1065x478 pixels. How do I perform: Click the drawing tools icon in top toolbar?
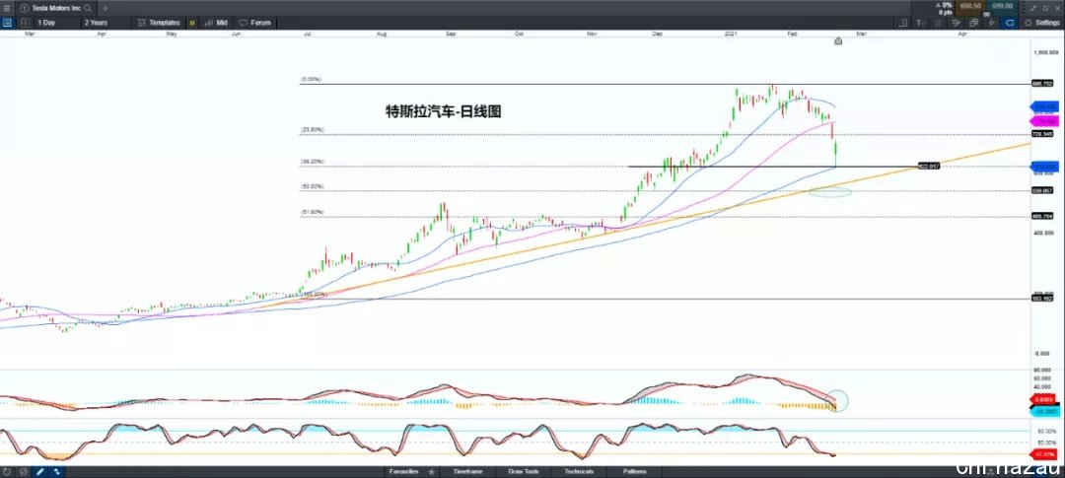click(957, 23)
